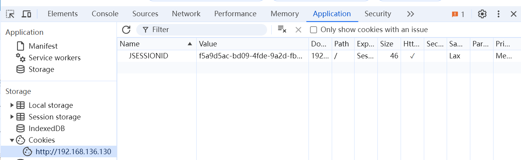Toggle the device toolbar icon
Screen dimensions: 521x160
(26, 14)
